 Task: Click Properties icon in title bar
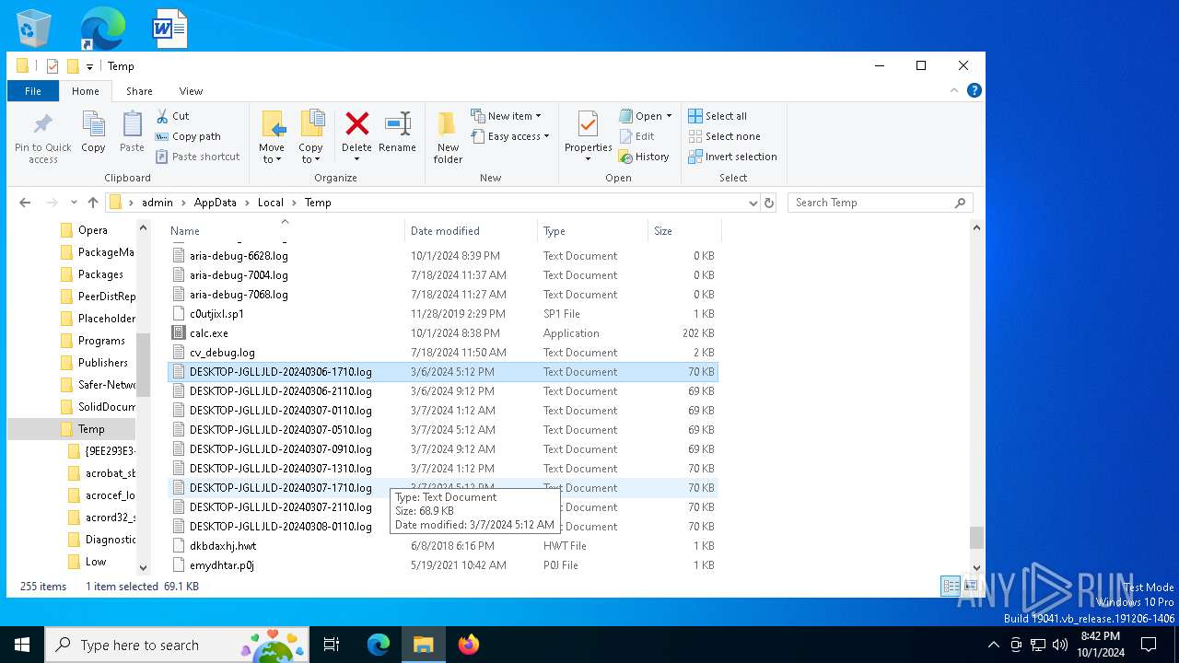tap(53, 66)
